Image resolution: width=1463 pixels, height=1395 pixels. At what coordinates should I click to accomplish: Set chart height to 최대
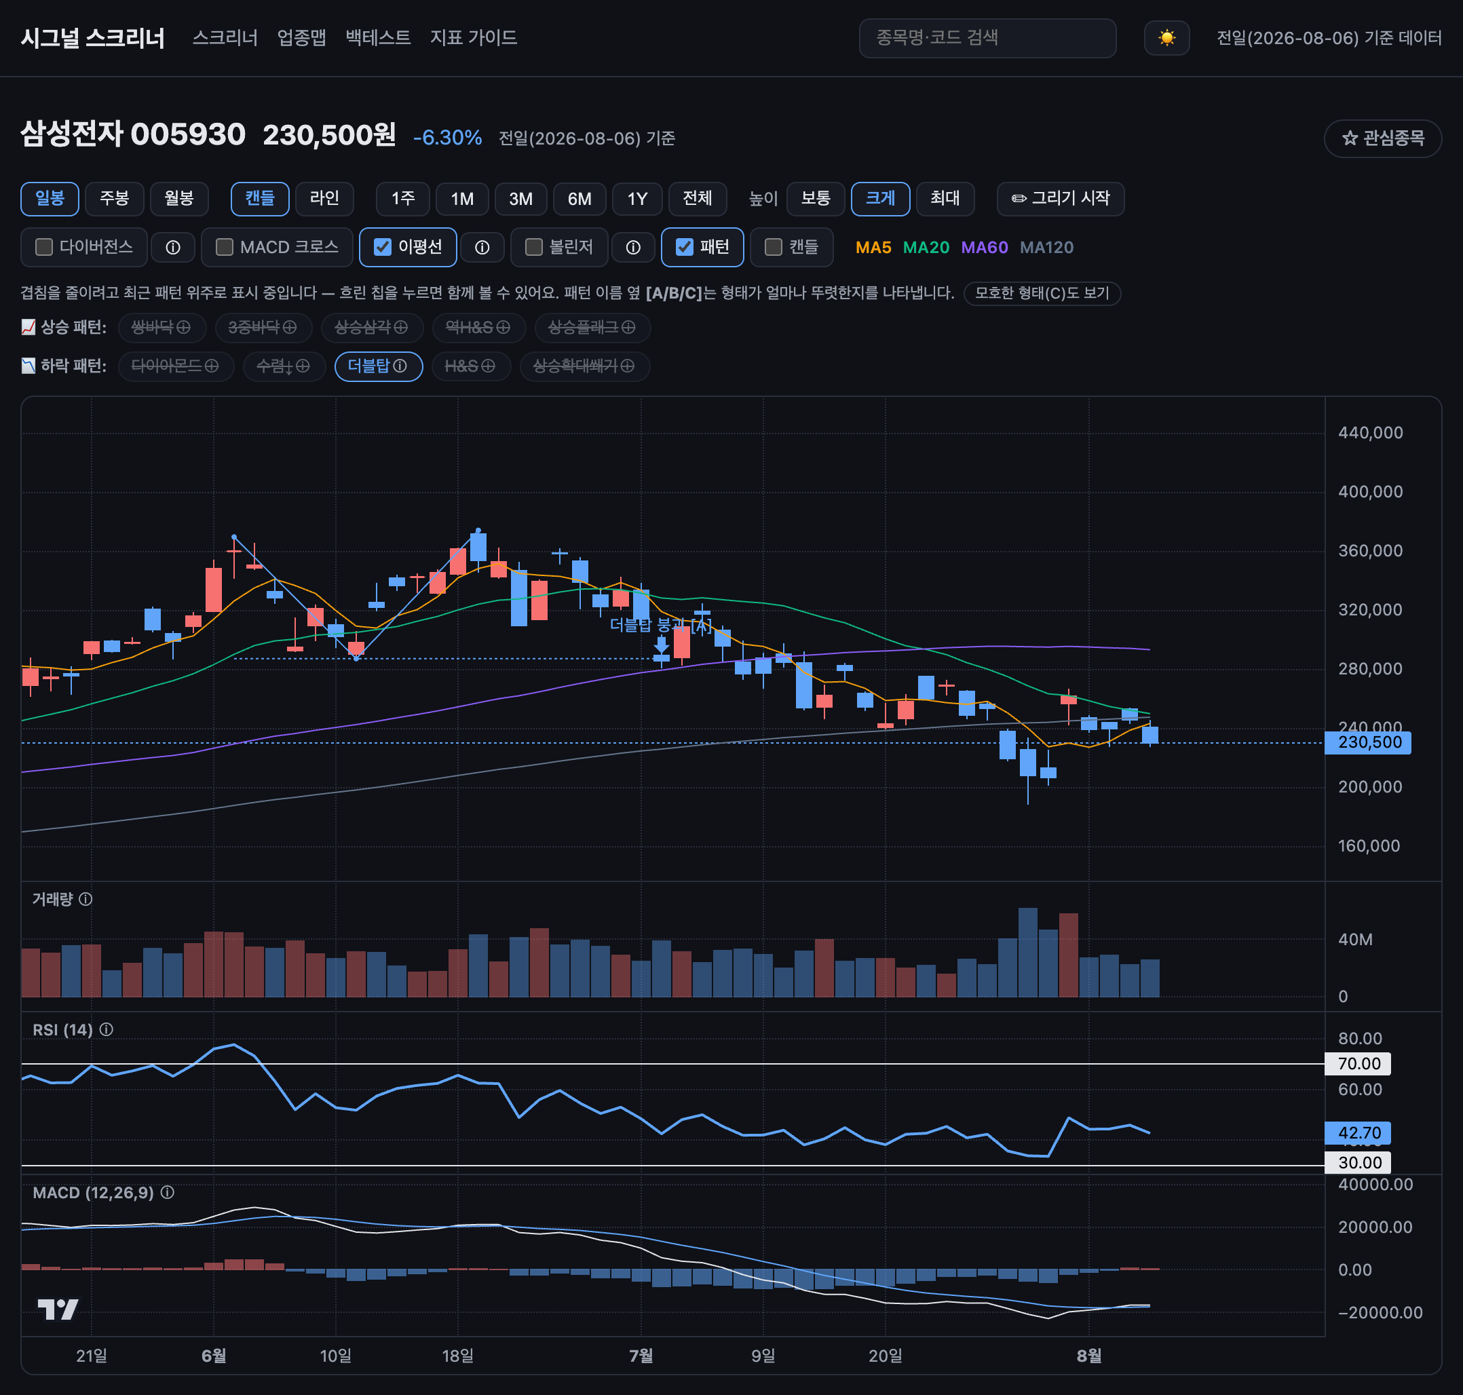click(945, 199)
